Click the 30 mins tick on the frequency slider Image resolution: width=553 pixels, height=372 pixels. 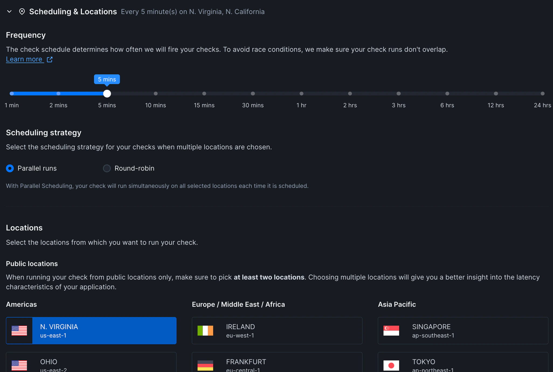point(253,94)
